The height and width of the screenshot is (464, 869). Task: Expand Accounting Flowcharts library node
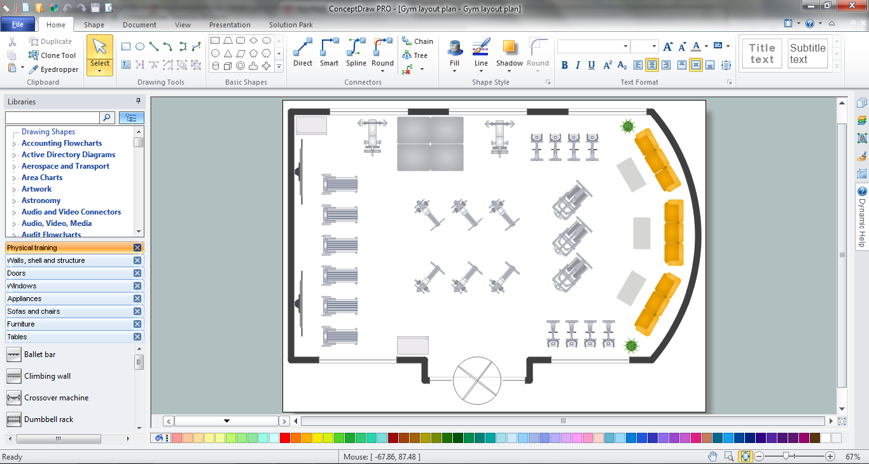[x=15, y=144]
